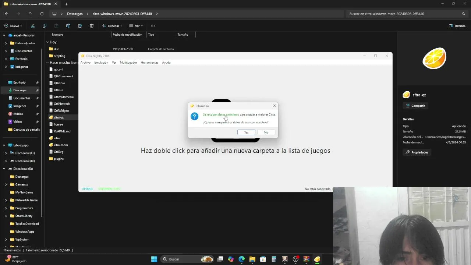Viewport: 471px width, 265px height.
Task: Select the citra-room file icon
Action: pyautogui.click(x=51, y=145)
